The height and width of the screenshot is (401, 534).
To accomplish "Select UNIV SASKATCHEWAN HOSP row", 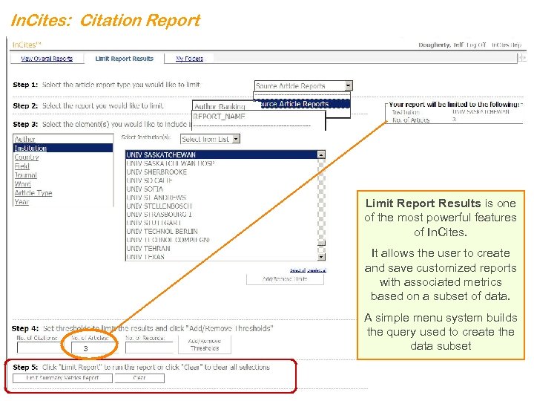I will click(221, 163).
